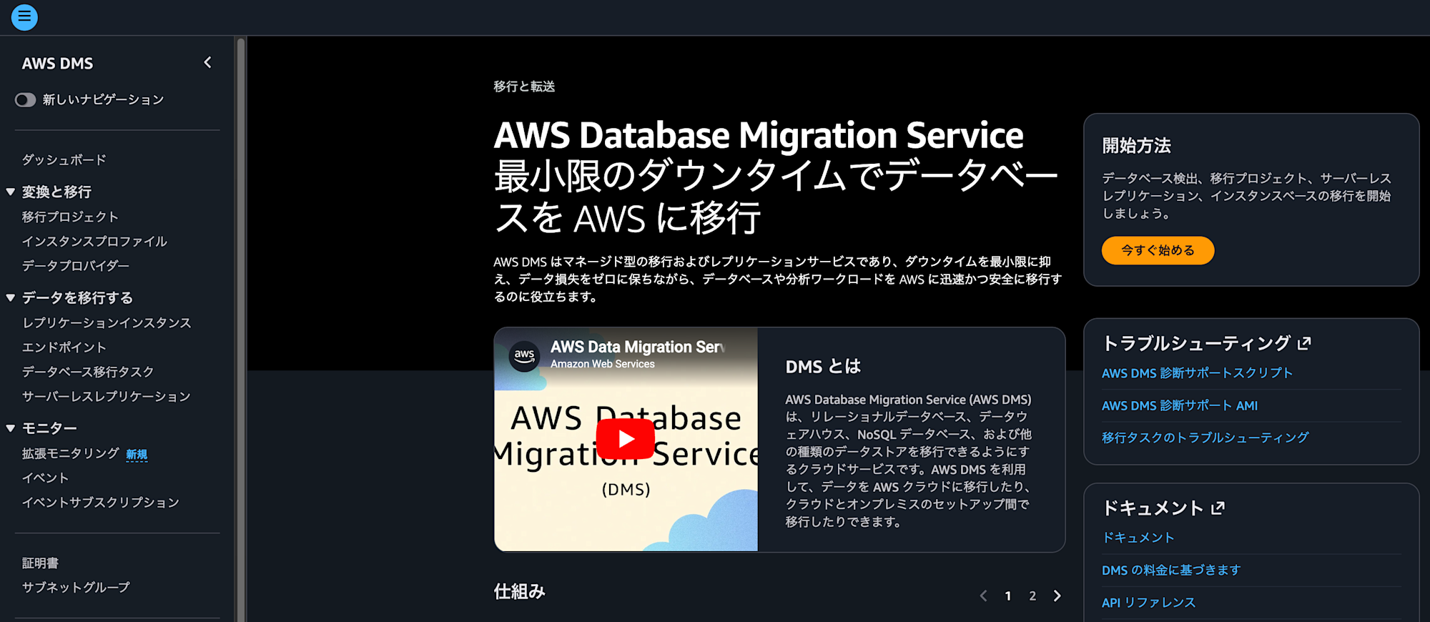Collapse the AWS DMS side navigation with chevron

click(x=207, y=63)
